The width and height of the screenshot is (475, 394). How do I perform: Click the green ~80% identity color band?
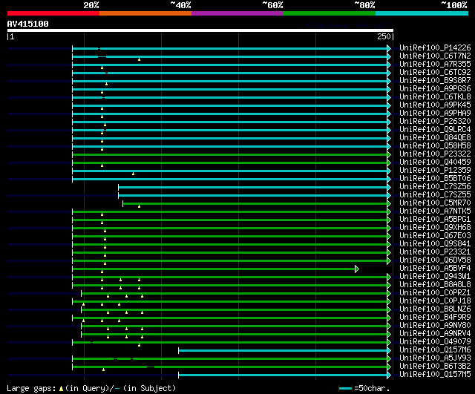[330, 13]
